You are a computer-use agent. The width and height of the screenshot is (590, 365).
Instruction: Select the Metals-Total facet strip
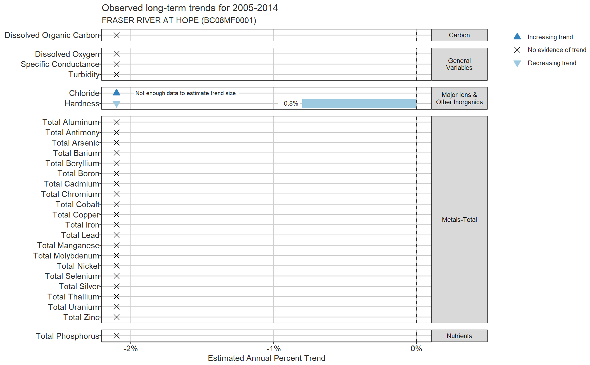tap(460, 220)
